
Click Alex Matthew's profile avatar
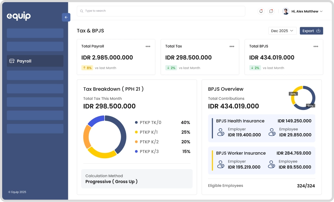tap(286, 11)
